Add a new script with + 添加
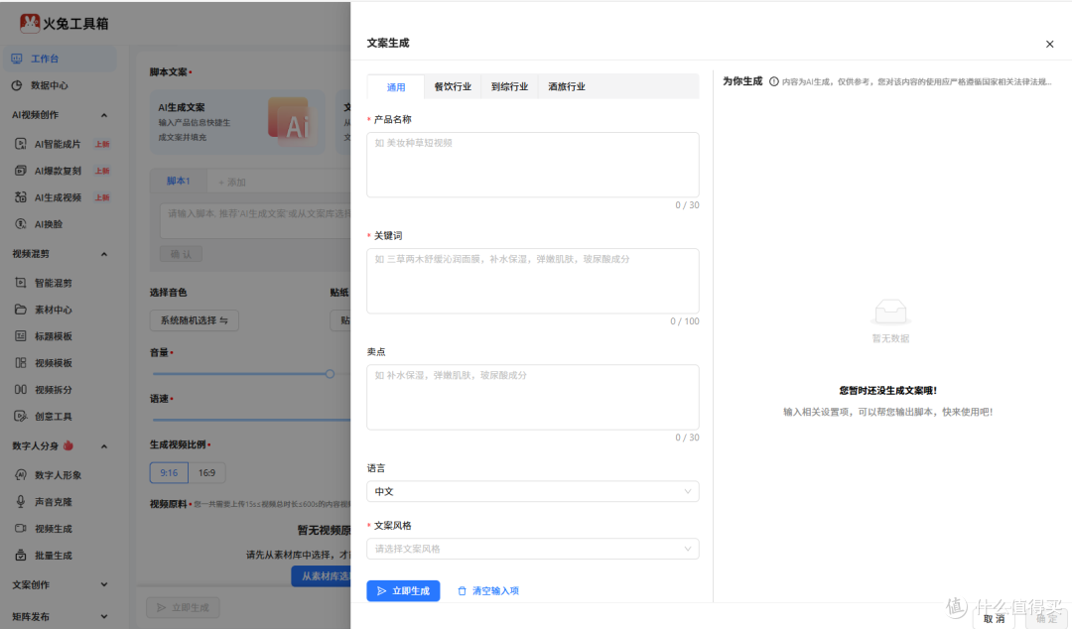 coord(231,182)
